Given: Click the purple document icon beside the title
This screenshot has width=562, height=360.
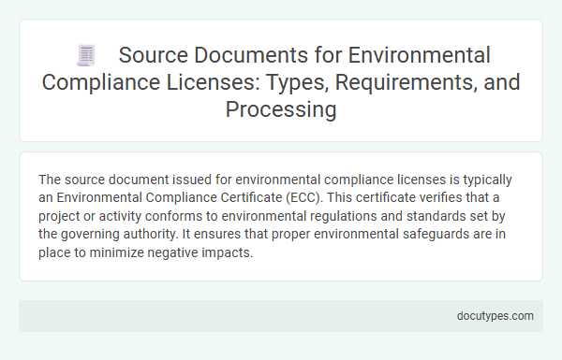Looking at the screenshot, I should point(86,55).
